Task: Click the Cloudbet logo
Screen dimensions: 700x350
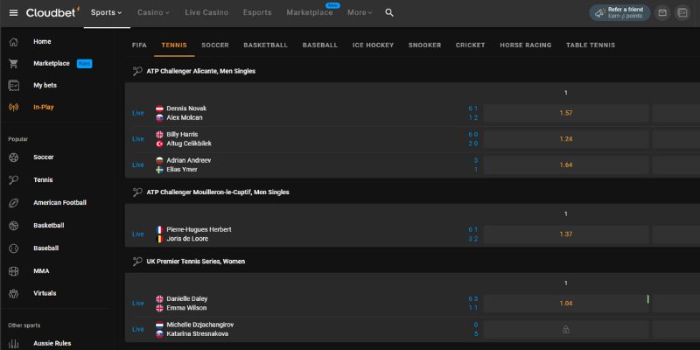Action: (53, 12)
